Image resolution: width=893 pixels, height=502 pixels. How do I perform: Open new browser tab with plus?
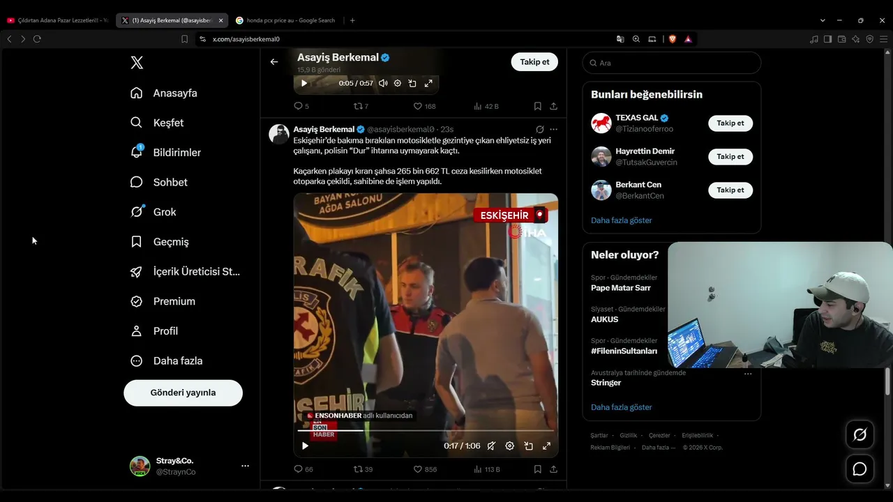[x=352, y=20]
